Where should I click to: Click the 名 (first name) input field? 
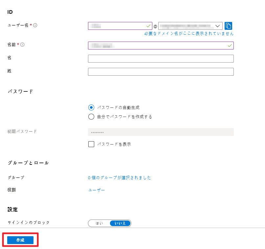[161, 59]
